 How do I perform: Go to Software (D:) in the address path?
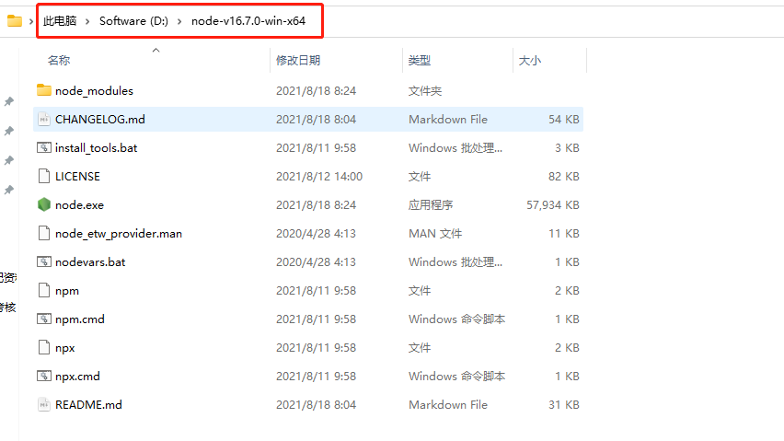tap(133, 21)
